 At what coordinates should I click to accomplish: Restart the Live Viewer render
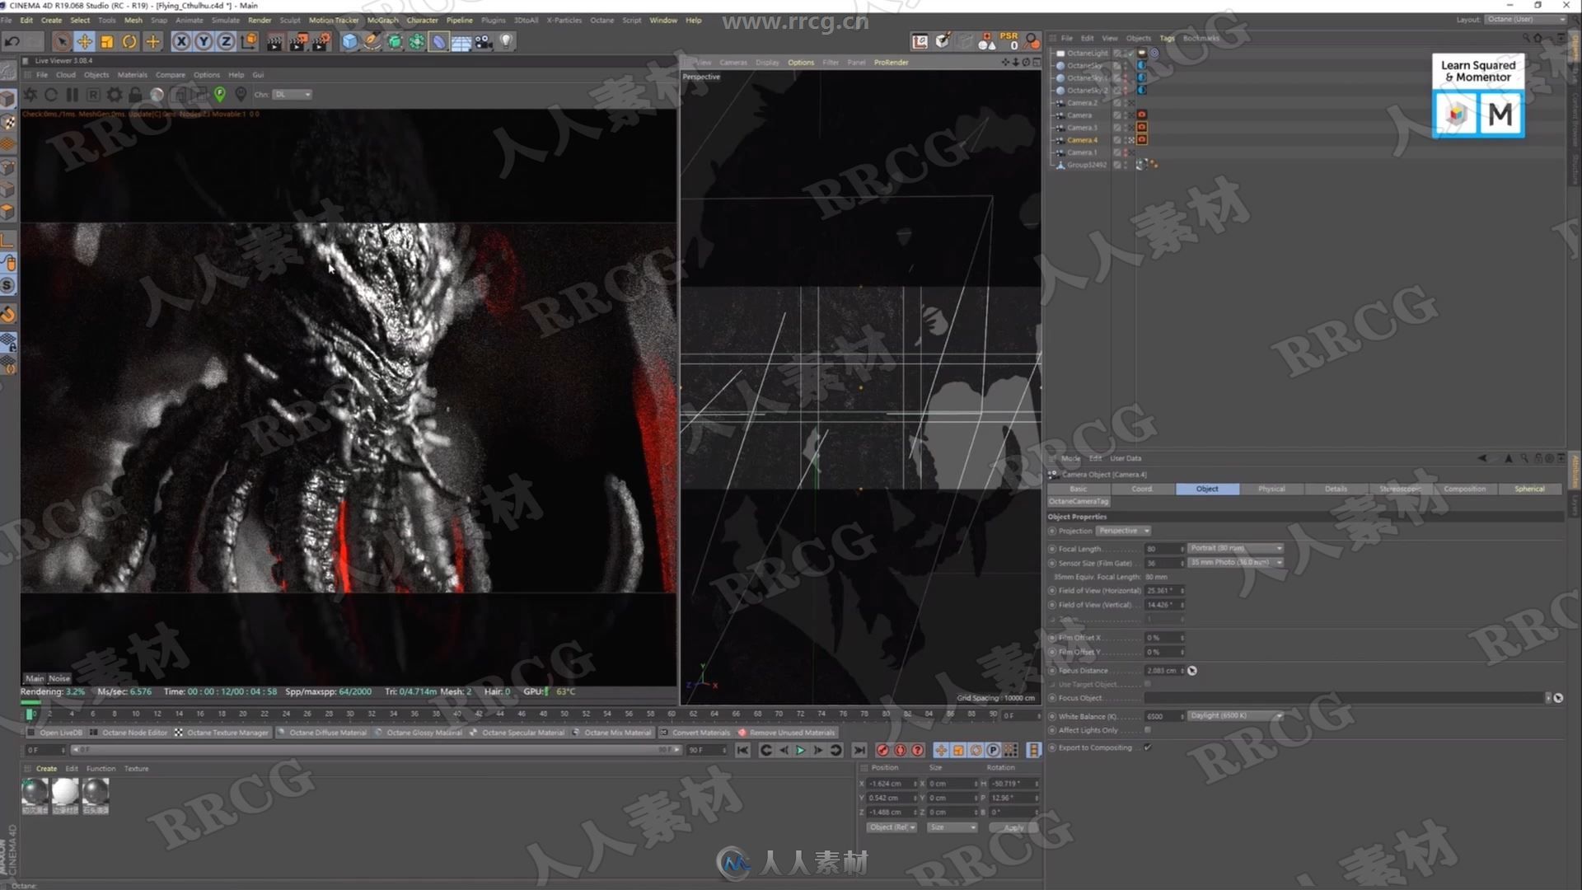[x=51, y=95]
